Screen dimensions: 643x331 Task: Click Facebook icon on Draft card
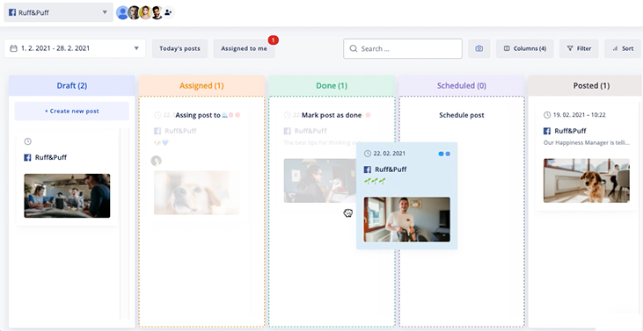[27, 157]
